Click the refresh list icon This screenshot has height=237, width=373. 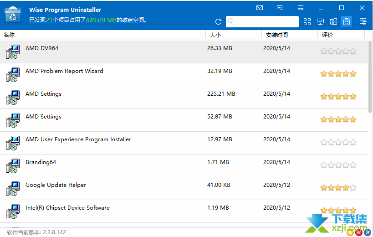[x=218, y=22]
